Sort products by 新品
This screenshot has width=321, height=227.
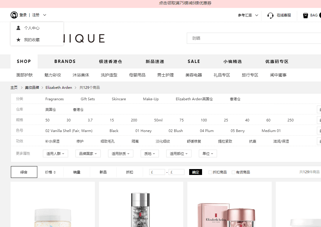point(103,172)
